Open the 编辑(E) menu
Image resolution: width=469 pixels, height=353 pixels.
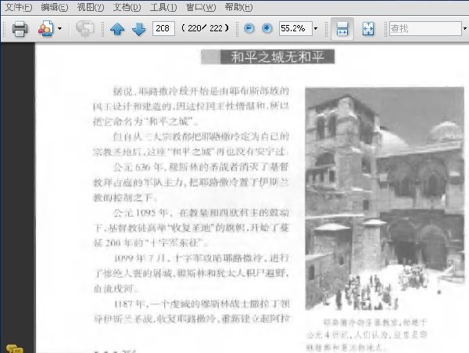pyautogui.click(x=55, y=7)
